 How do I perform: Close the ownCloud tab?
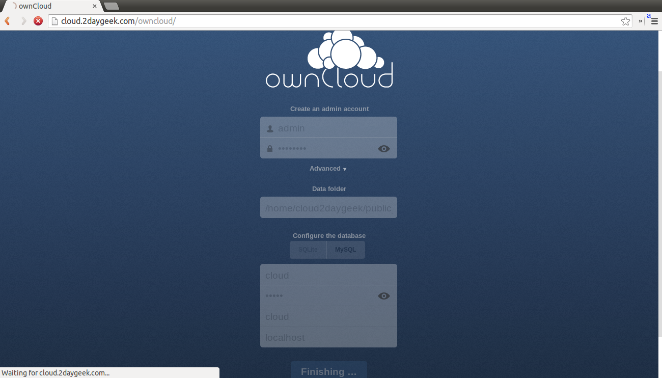(95, 6)
